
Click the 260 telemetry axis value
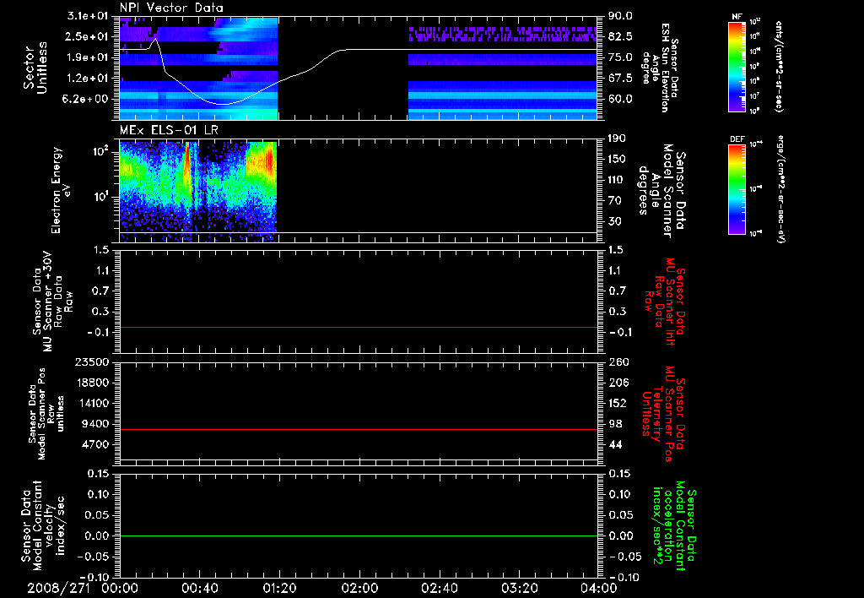618,362
